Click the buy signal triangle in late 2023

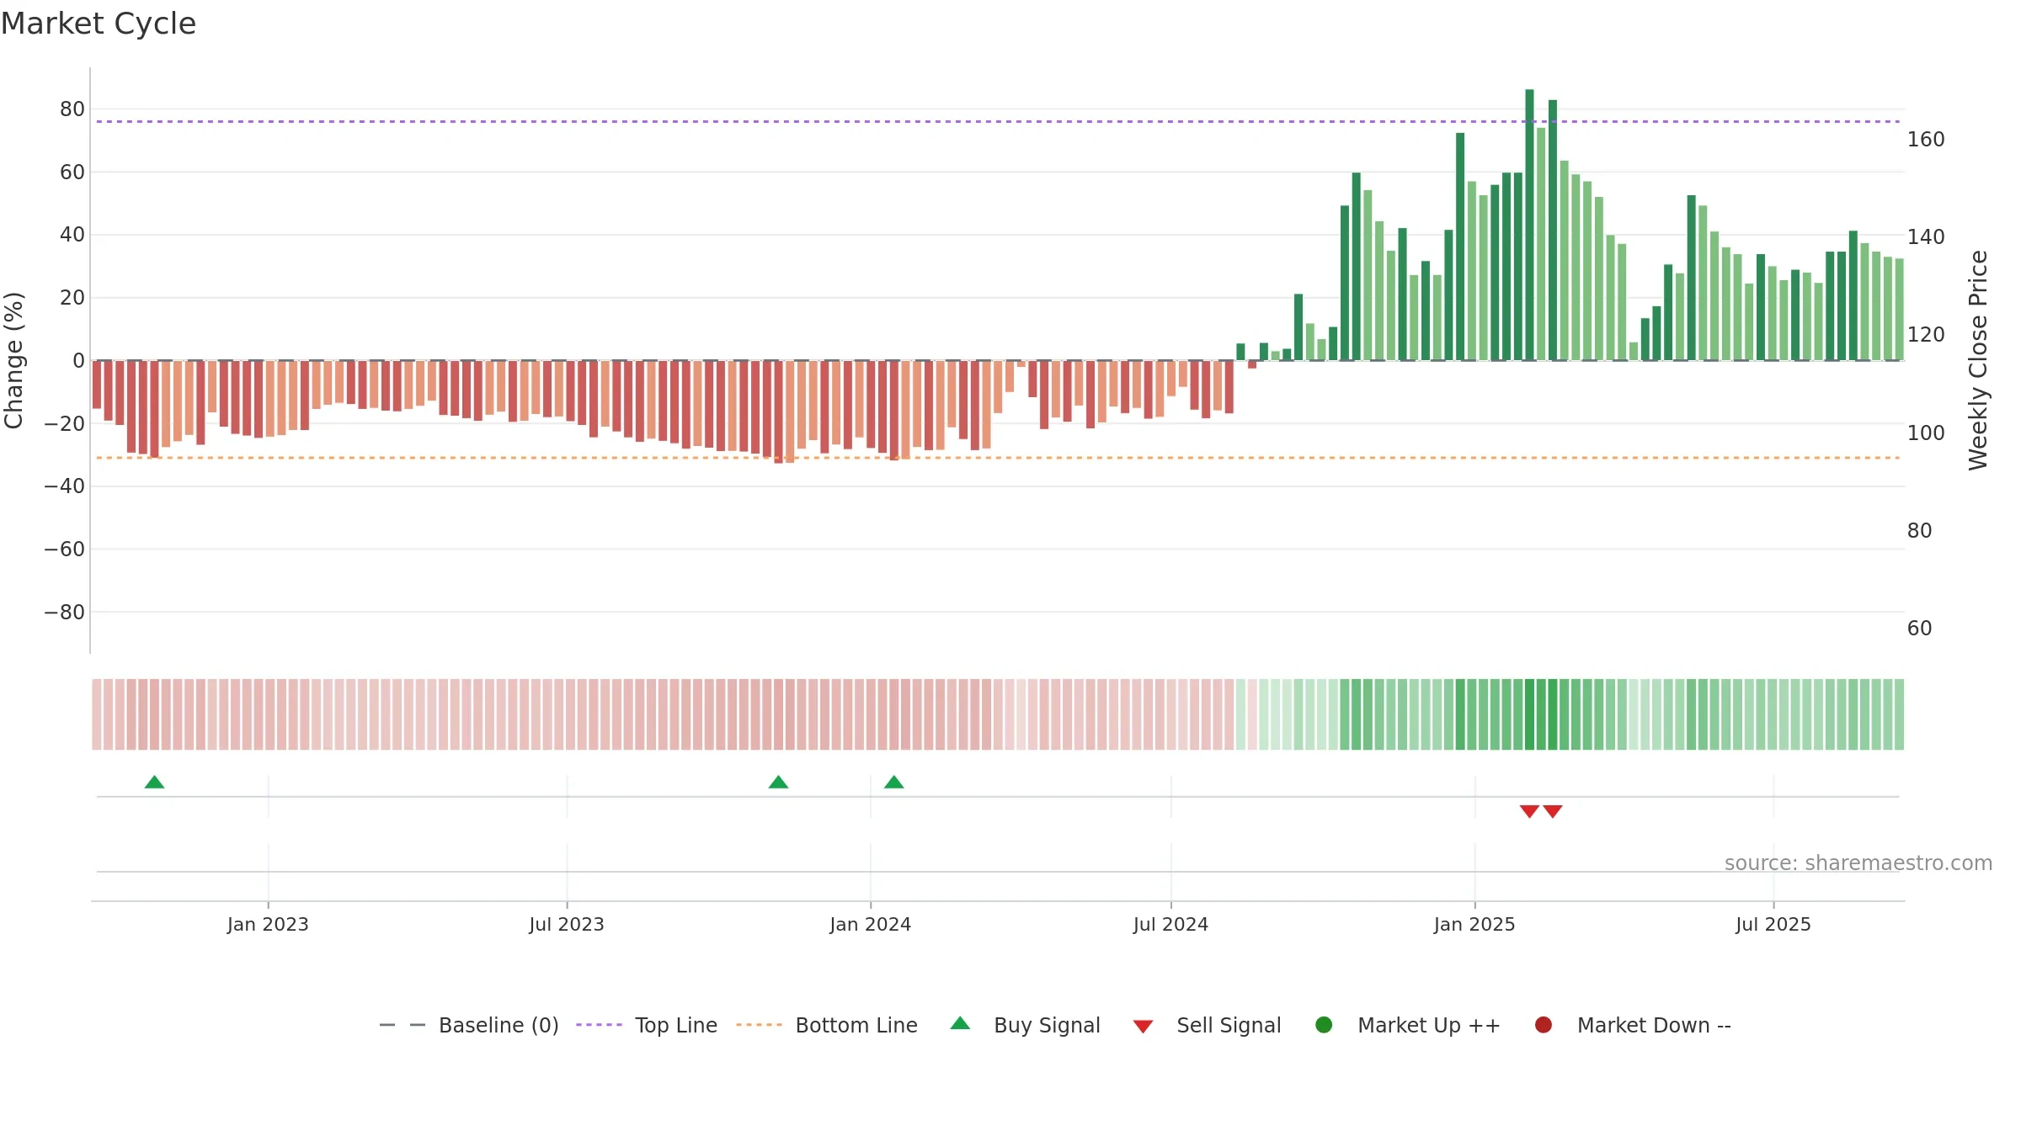[x=778, y=783]
